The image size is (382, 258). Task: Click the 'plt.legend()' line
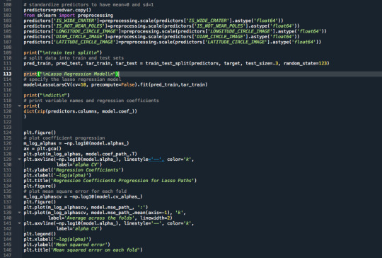tap(40, 234)
